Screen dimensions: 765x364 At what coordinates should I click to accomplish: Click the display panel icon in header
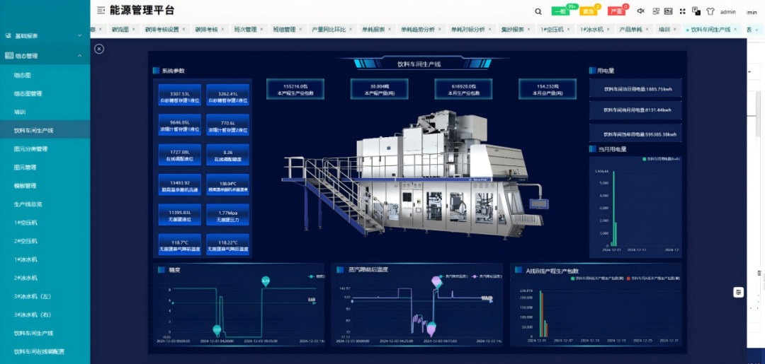669,11
